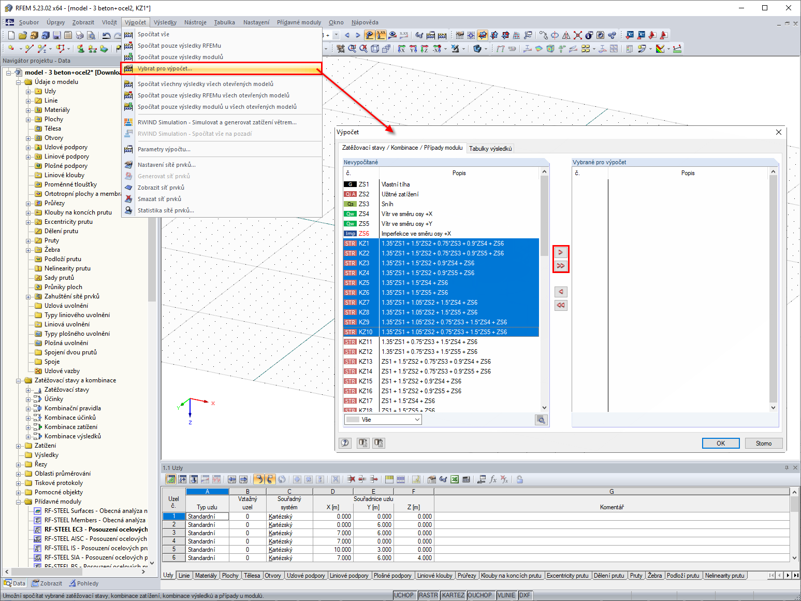Select 'Vybrat pro výpočet...' menu entry

pos(222,68)
